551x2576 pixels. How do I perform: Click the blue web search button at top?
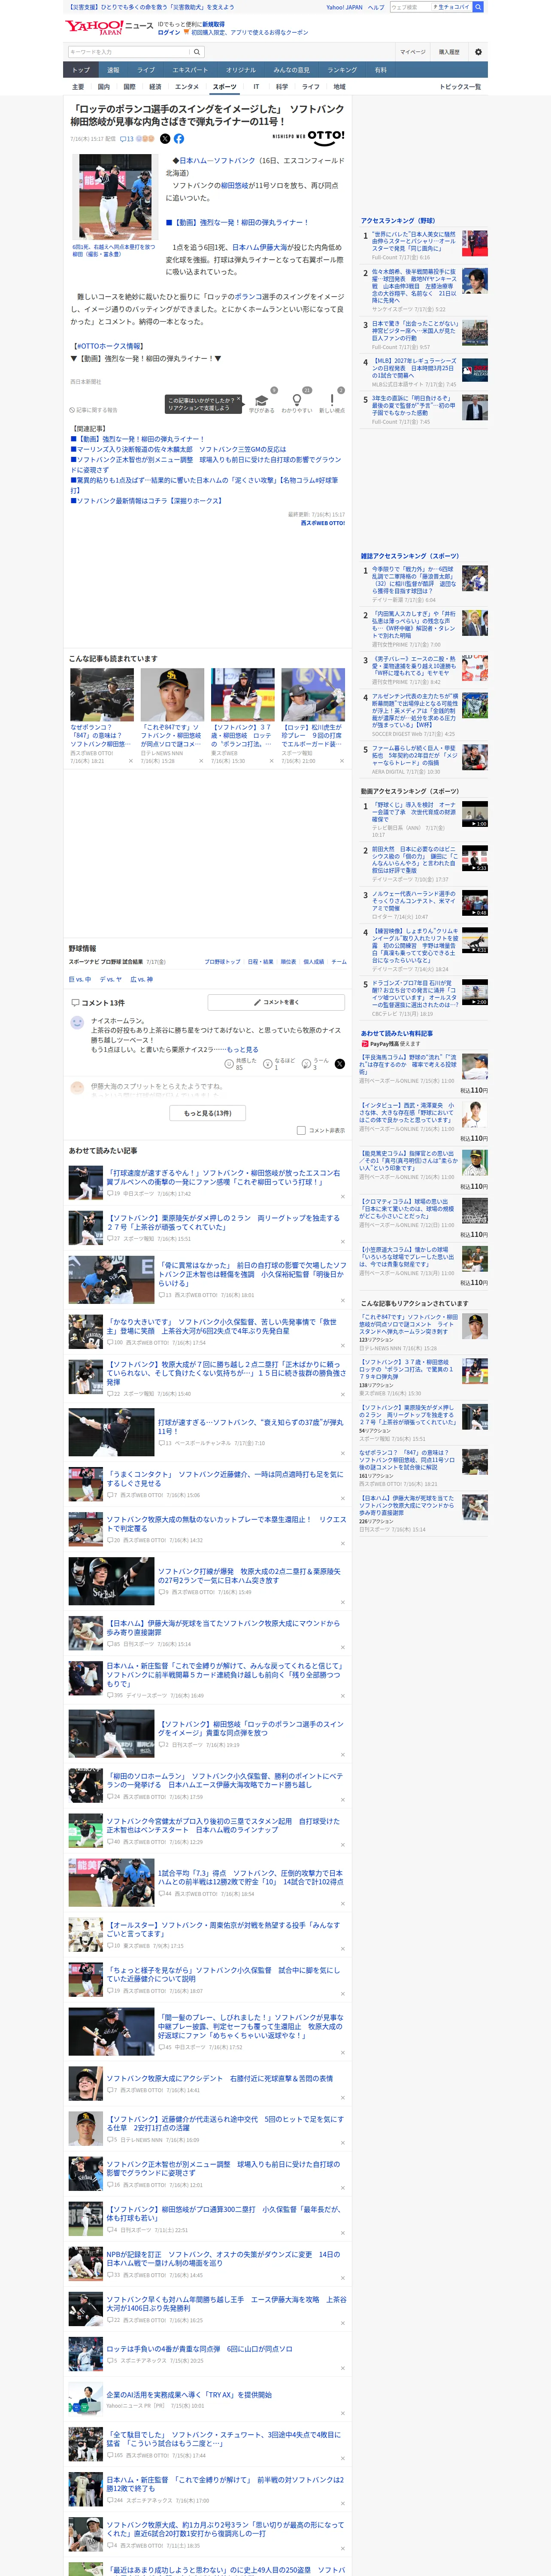(x=478, y=7)
